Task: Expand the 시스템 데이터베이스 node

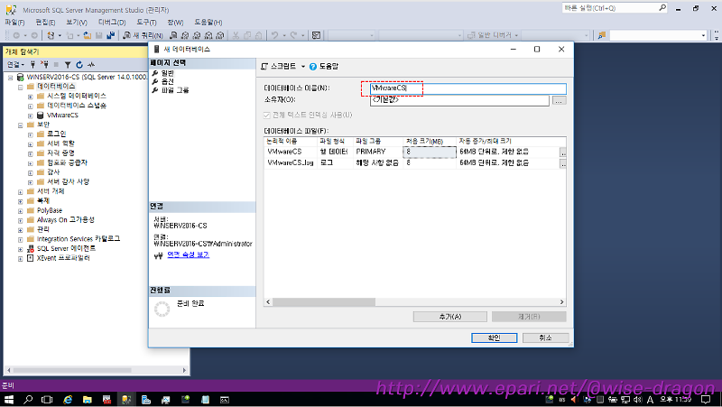Action: coord(30,97)
